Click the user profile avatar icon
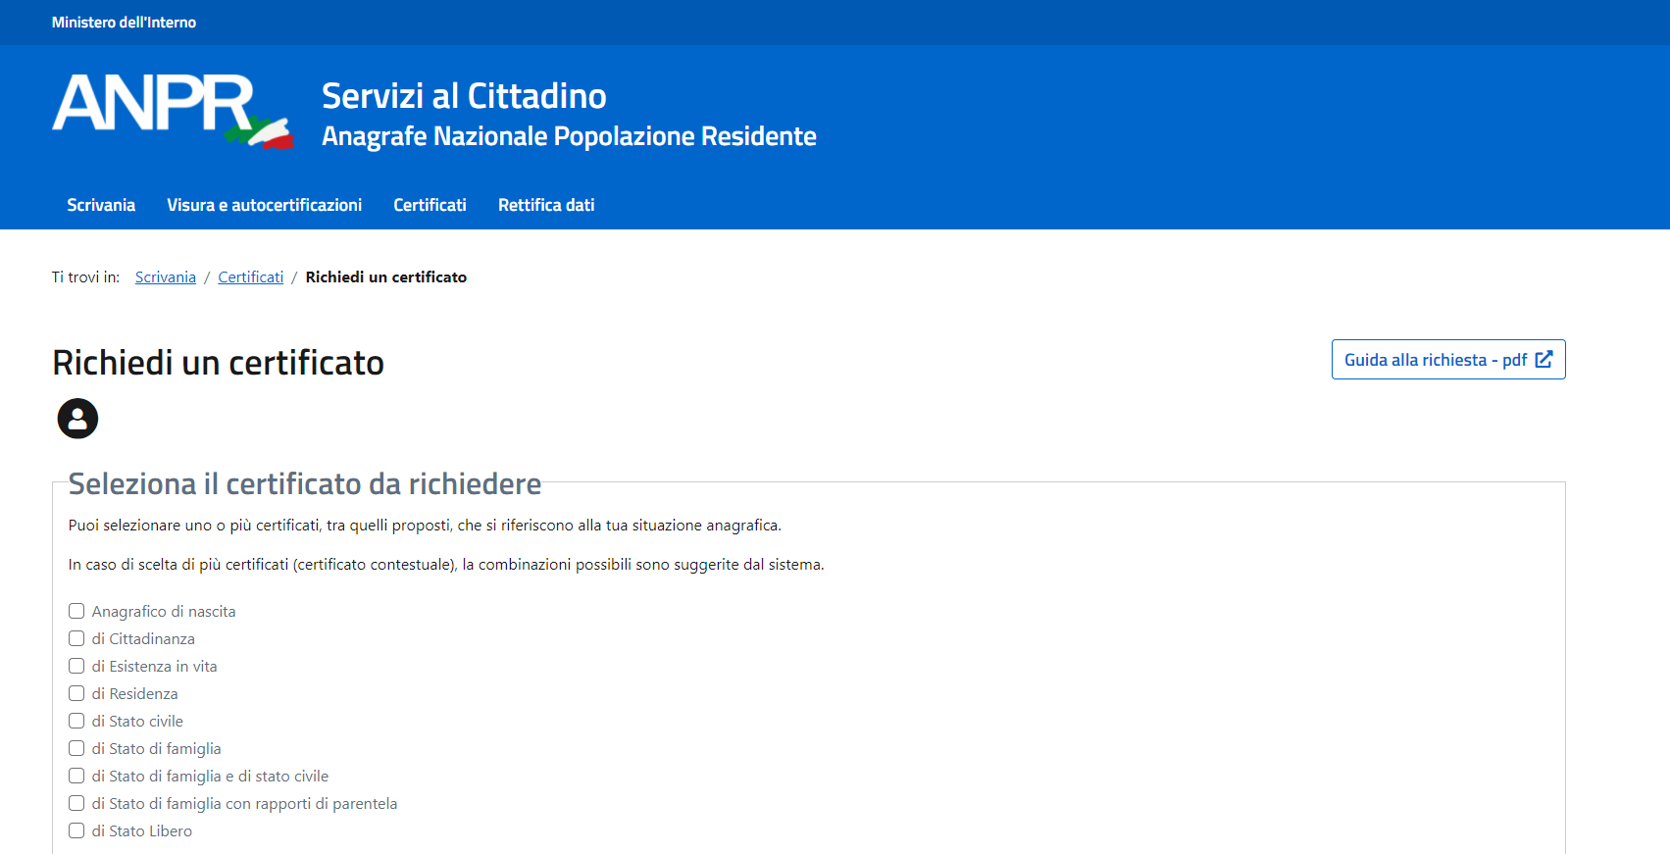The image size is (1670, 854). point(77,419)
